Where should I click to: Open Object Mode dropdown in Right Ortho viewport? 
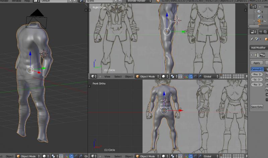pos(147,76)
